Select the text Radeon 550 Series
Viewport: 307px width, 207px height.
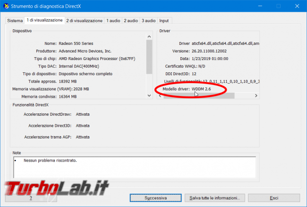[76, 43]
